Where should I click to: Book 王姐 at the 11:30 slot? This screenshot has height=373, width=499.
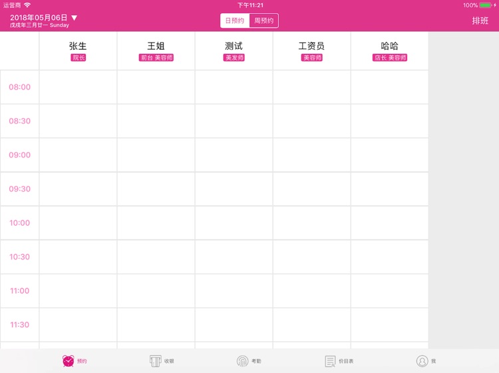click(x=156, y=325)
